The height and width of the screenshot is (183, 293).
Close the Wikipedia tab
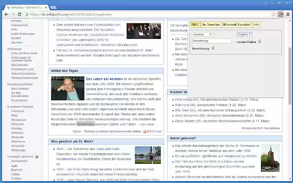click(46, 8)
